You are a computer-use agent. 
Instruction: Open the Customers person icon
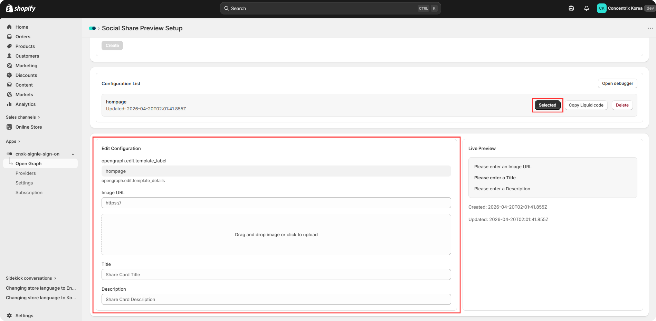pyautogui.click(x=9, y=56)
